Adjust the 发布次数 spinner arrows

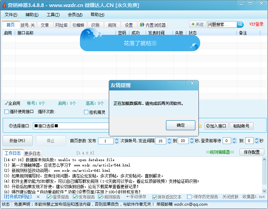click(117, 141)
